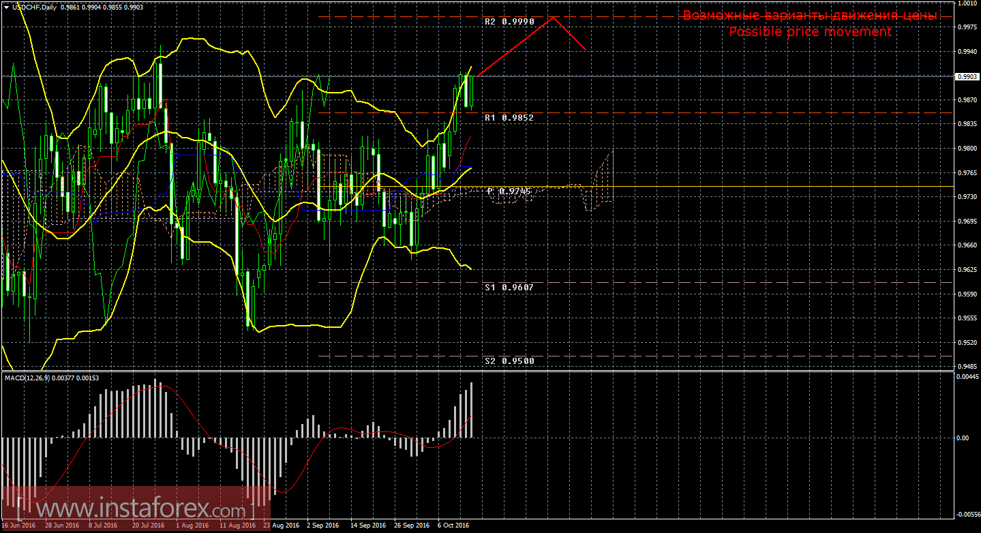
Task: Click the 20 Jul 2016 date label
Action: 148,526
